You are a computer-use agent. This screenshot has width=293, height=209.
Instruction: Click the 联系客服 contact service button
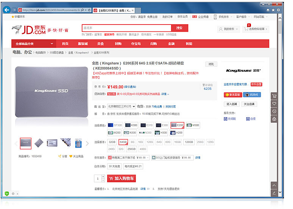pyautogui.click(x=233, y=95)
